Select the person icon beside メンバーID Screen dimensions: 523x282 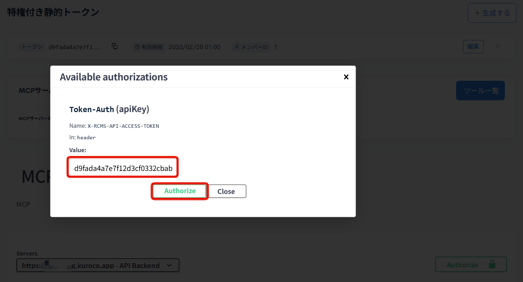[237, 47]
